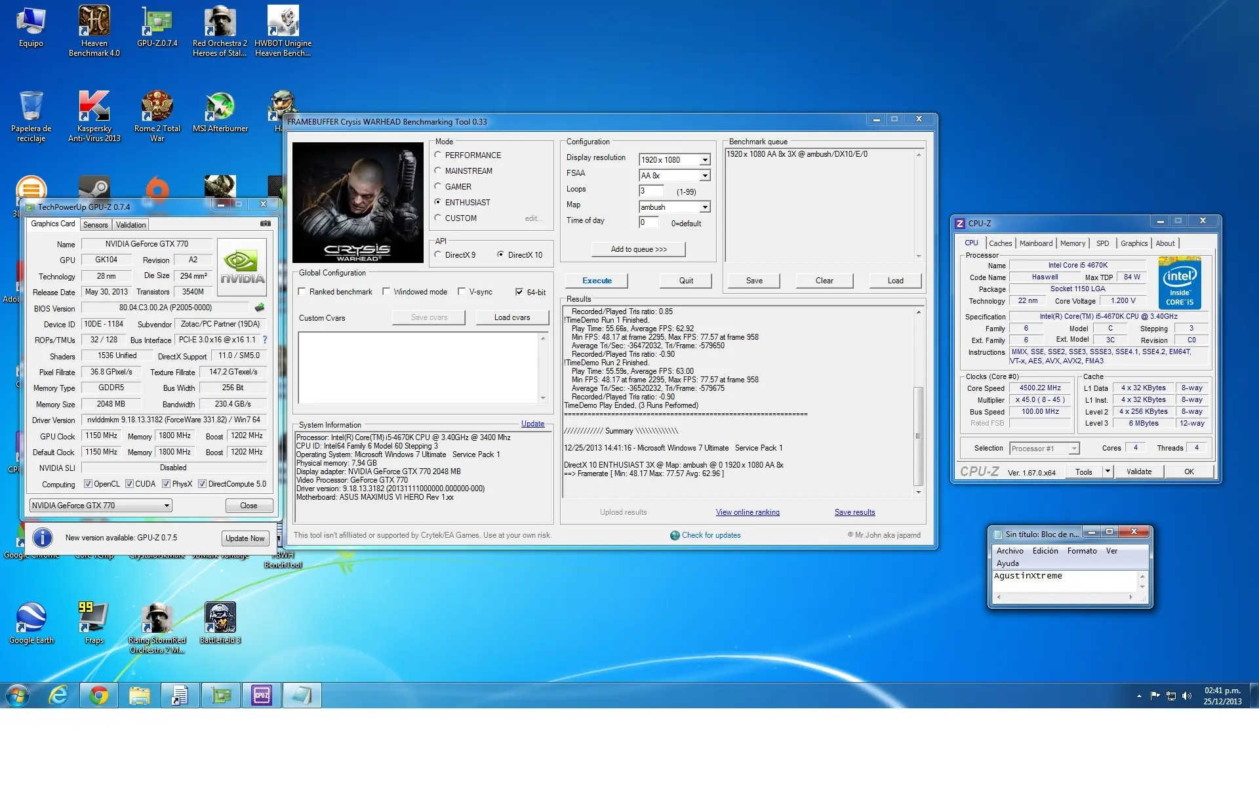The width and height of the screenshot is (1259, 787).
Task: Click the Validate button in CPU-Z
Action: coord(1139,472)
